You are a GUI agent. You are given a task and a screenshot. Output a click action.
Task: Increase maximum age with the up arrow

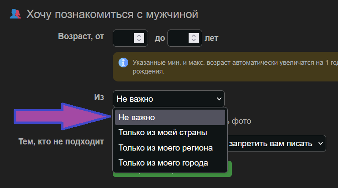click(x=194, y=35)
